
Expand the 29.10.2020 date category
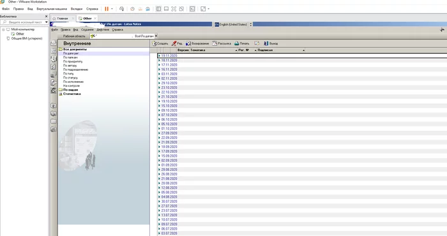[x=159, y=83]
